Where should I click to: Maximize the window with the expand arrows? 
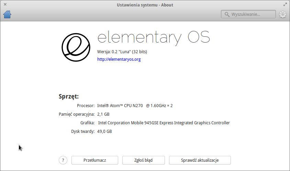coord(285,4)
